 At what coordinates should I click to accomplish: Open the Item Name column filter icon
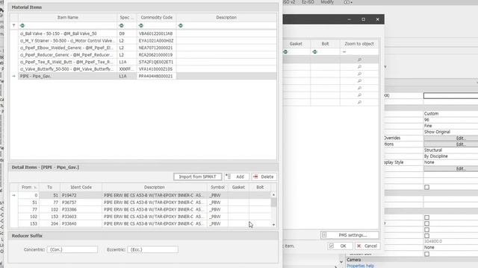22,25
